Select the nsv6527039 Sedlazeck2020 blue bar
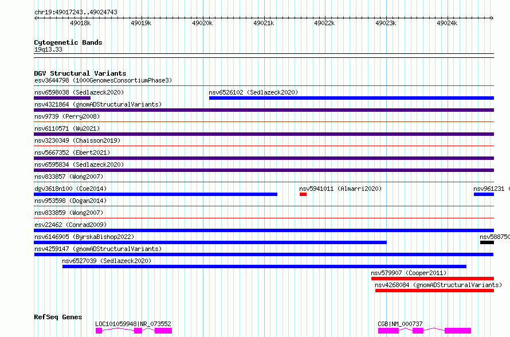Screen dimensions: 510x337 [x=264, y=267]
